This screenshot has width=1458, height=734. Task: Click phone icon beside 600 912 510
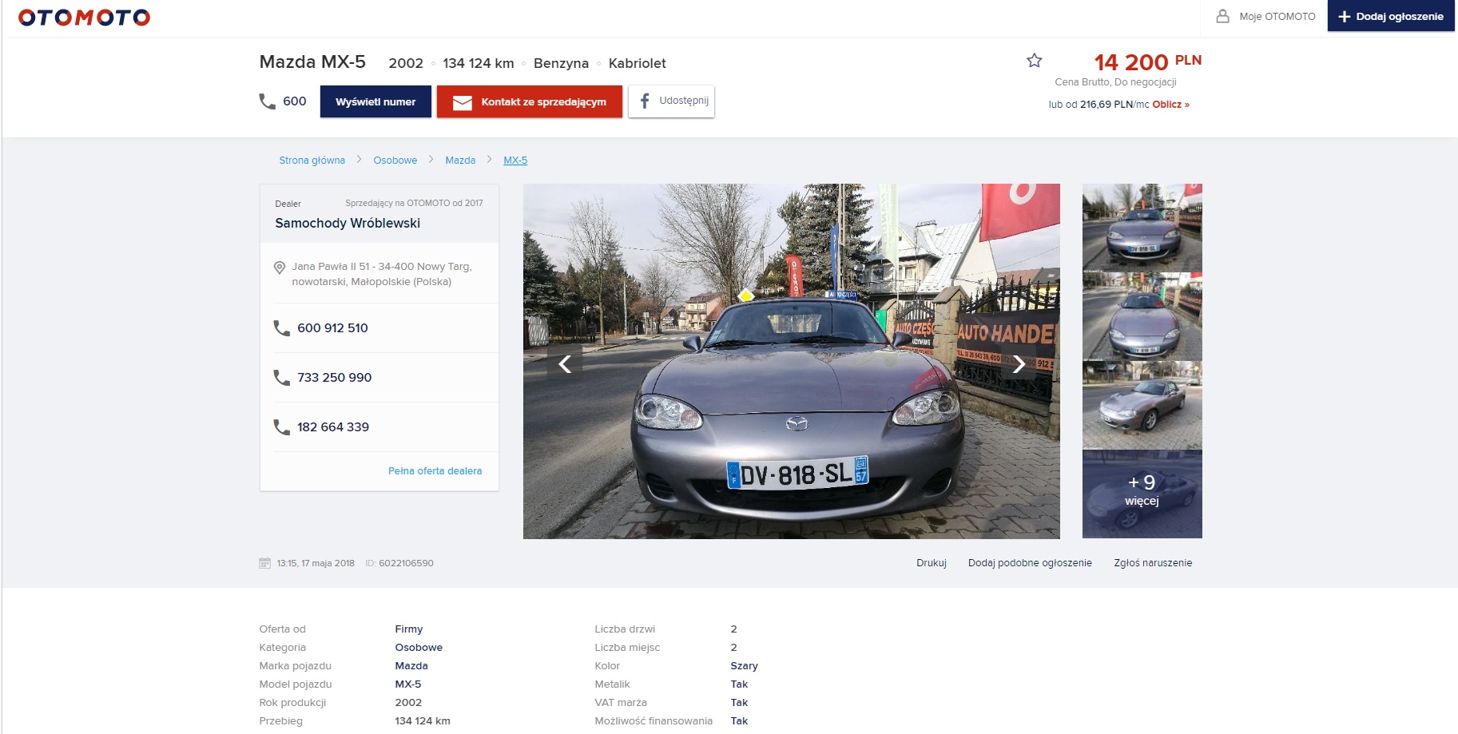coord(281,328)
